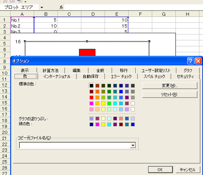Click inside the コピー元ファイル名 input field
The image size is (203, 175).
tap(74, 145)
